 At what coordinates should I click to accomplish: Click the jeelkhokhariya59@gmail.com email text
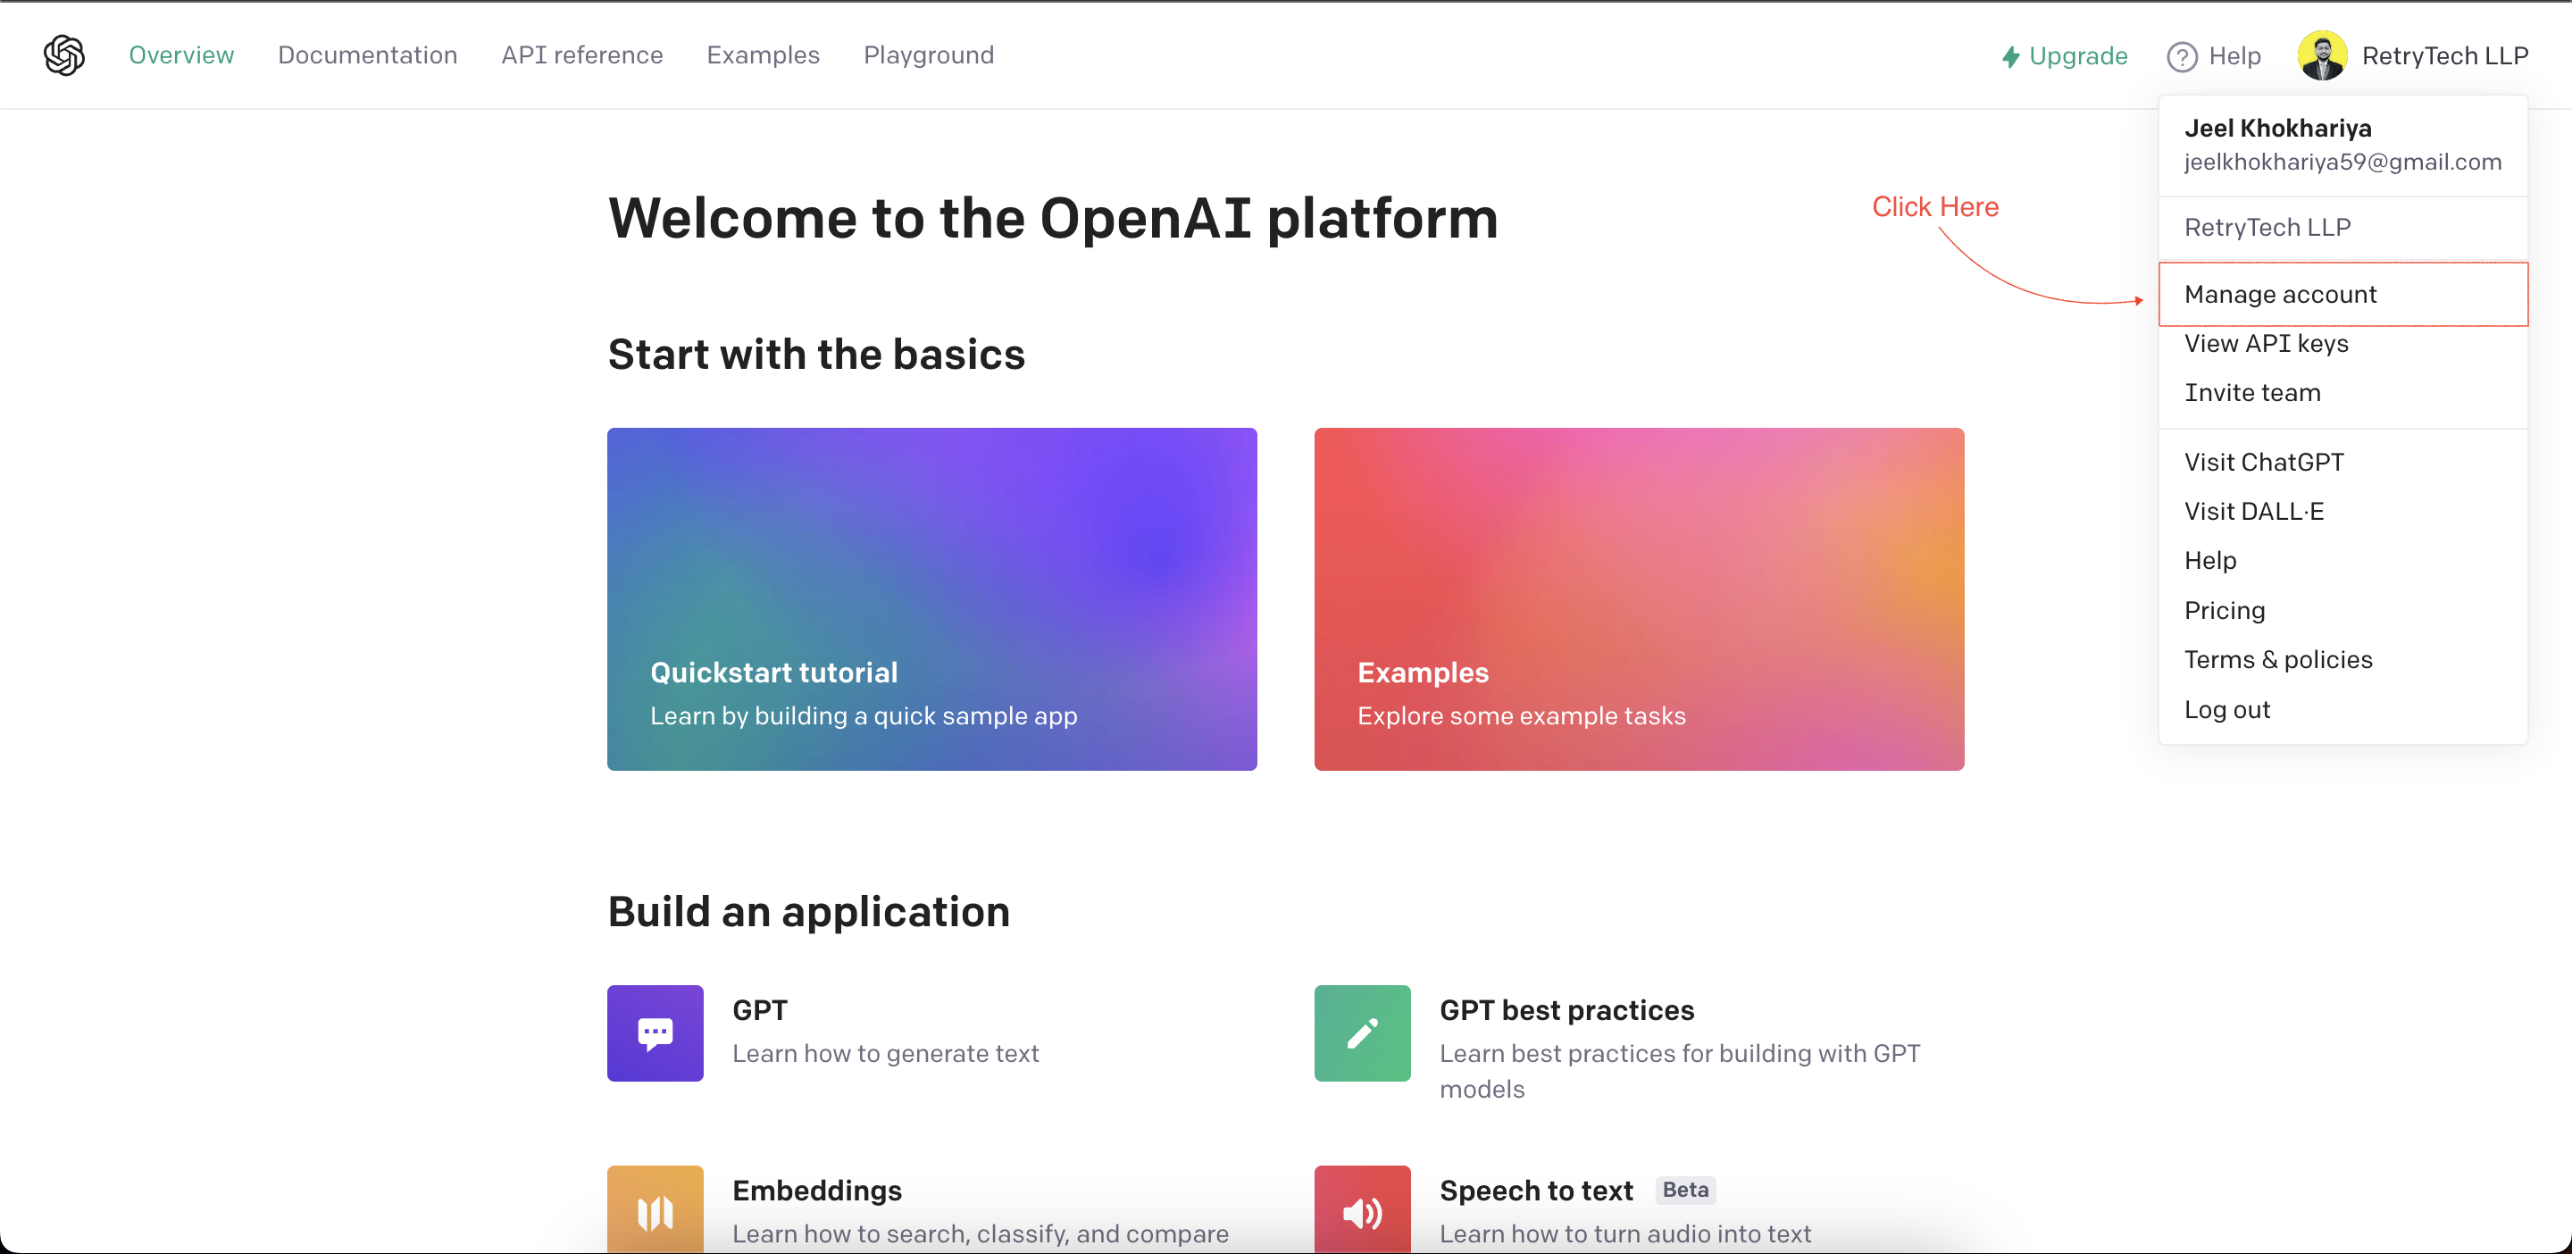pos(2342,162)
